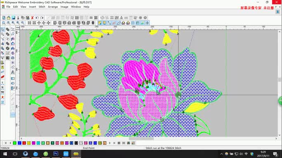Toggle the blue grid display icon
The height and width of the screenshot is (158, 282).
[x=133, y=23]
